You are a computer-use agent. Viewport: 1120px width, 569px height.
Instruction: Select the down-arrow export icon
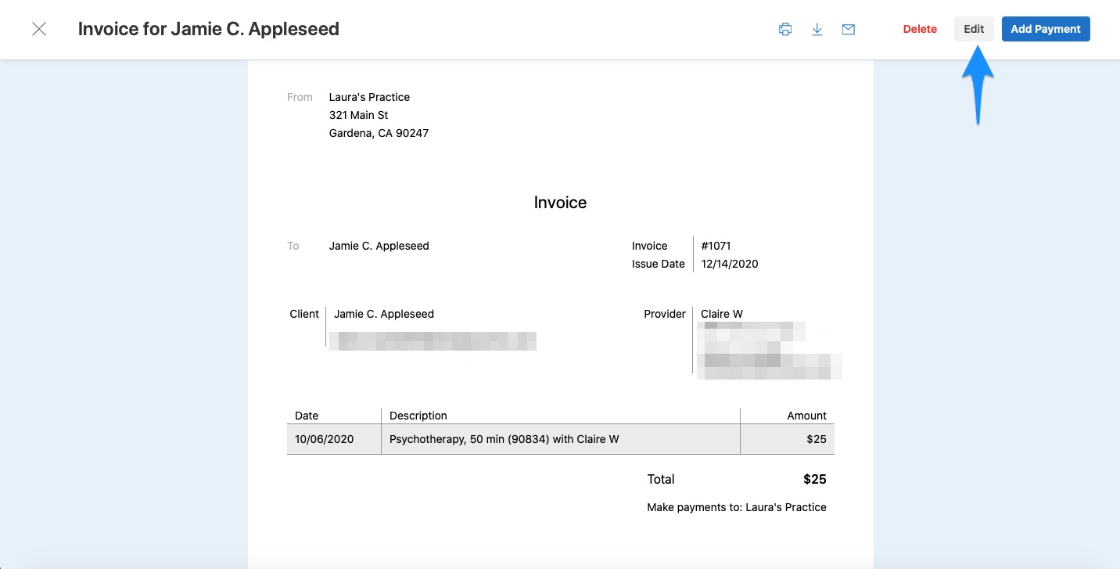[x=817, y=28]
